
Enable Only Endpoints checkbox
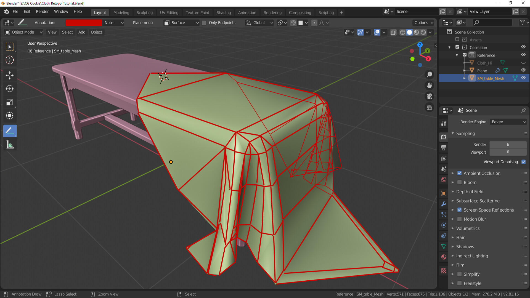point(204,23)
